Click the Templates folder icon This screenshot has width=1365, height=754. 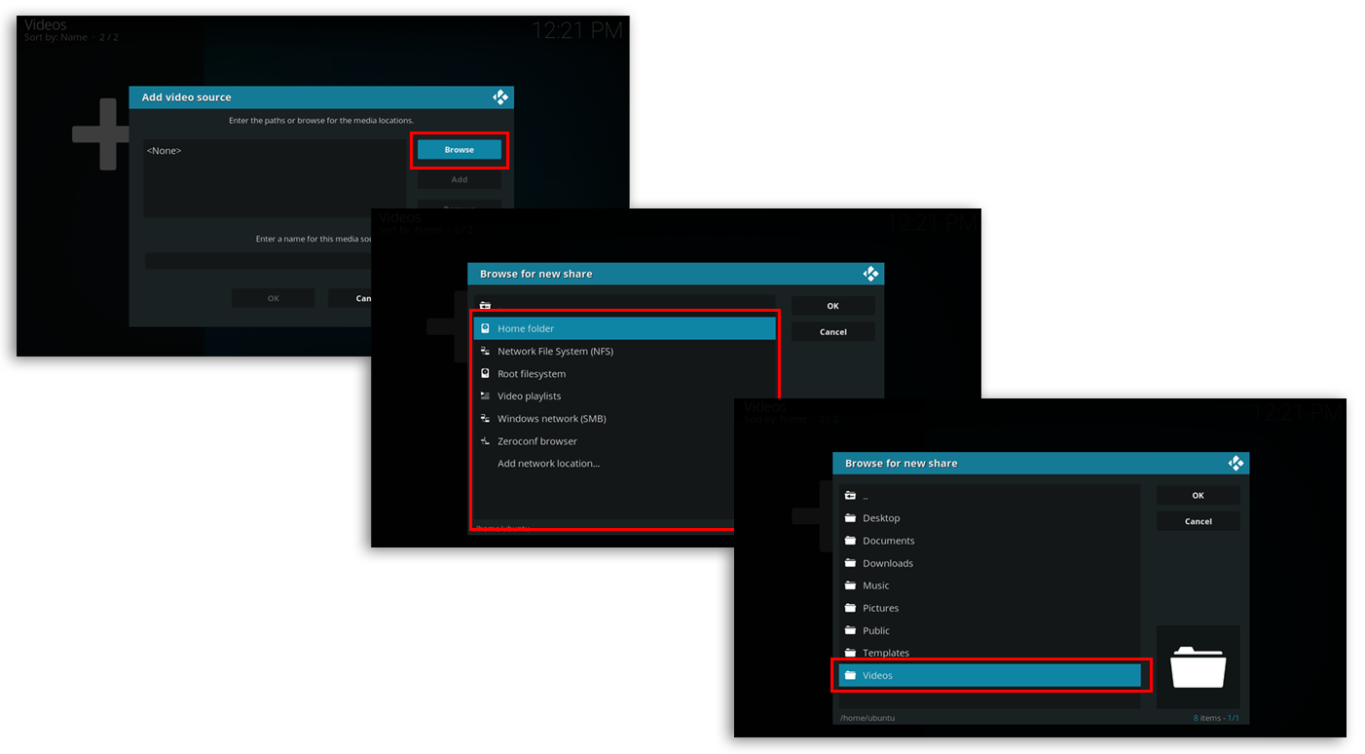[850, 653]
